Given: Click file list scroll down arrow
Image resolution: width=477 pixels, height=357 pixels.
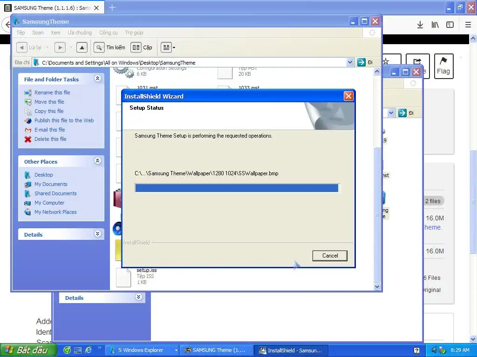Looking at the screenshot, I should [x=377, y=286].
